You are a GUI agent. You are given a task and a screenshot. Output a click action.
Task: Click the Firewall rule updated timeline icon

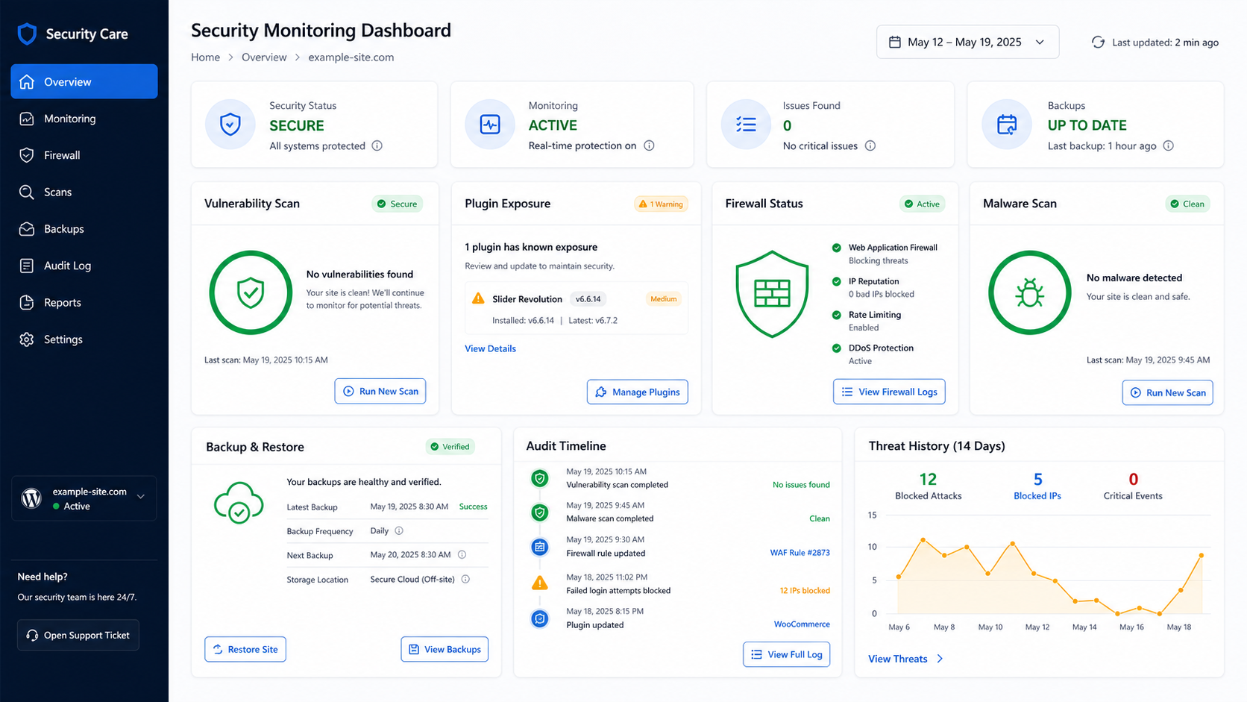pyautogui.click(x=540, y=547)
